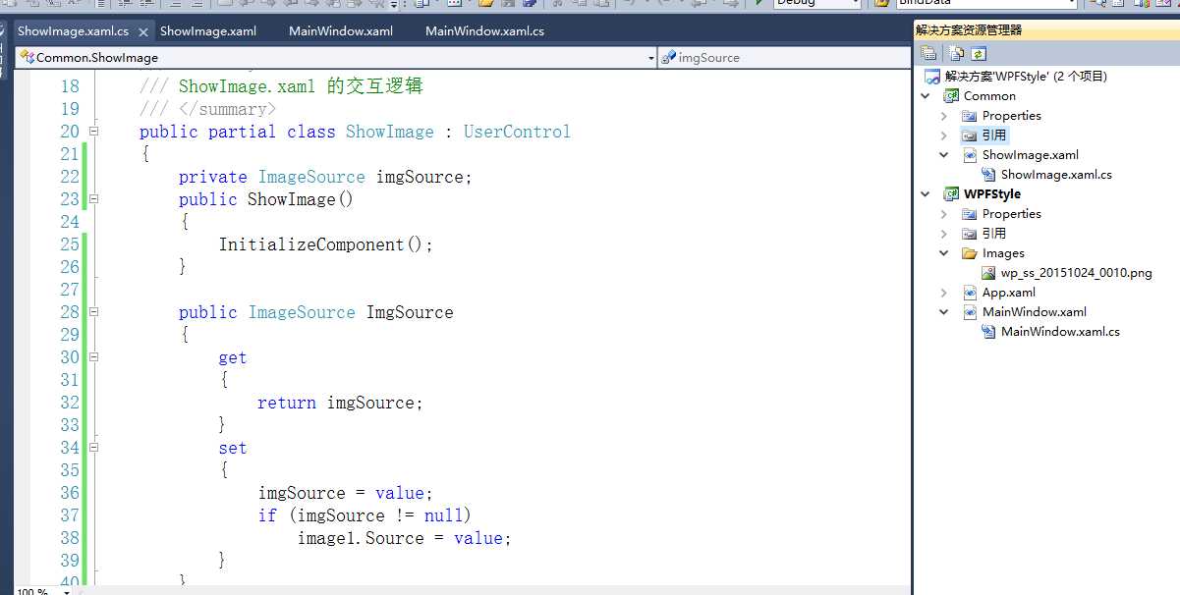Click the image file icon of wp_ss_20151024_0010.png

[x=988, y=272]
